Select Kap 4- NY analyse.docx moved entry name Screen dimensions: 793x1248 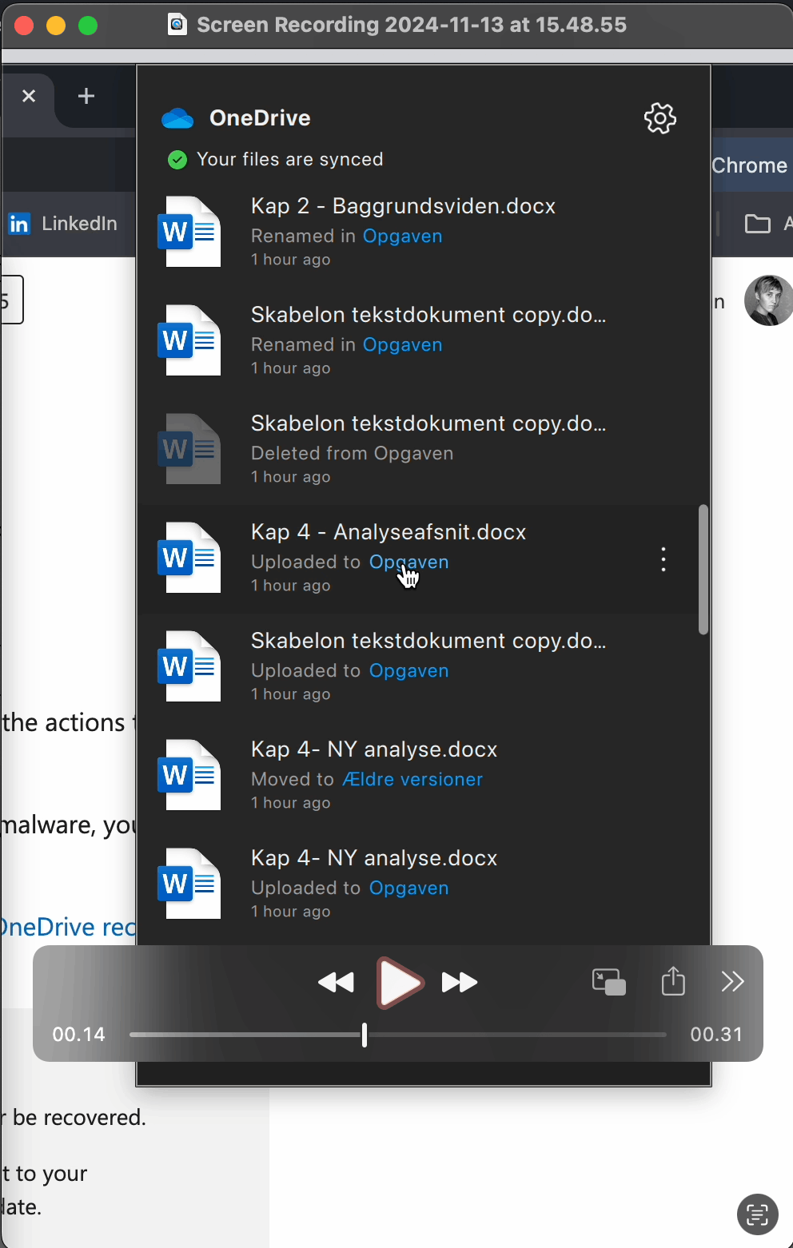[374, 749]
